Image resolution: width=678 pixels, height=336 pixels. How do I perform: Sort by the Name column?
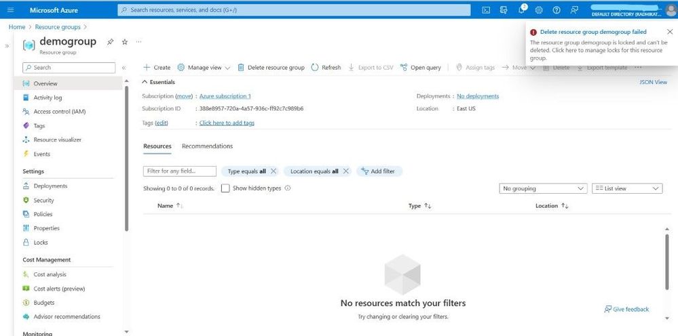click(x=170, y=206)
